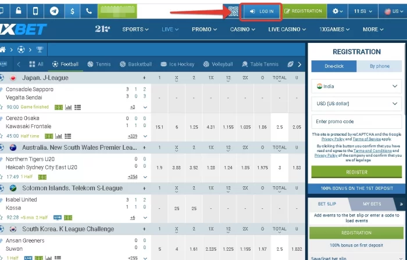This screenshot has height=260, width=407.
Task: Open the CASINO menu
Action: pos(242,29)
